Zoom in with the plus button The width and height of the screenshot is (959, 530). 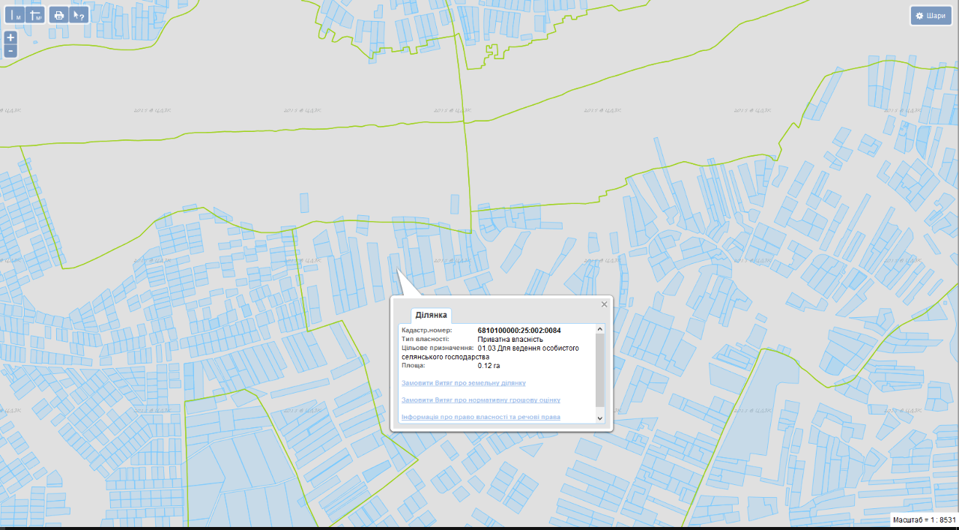10,37
